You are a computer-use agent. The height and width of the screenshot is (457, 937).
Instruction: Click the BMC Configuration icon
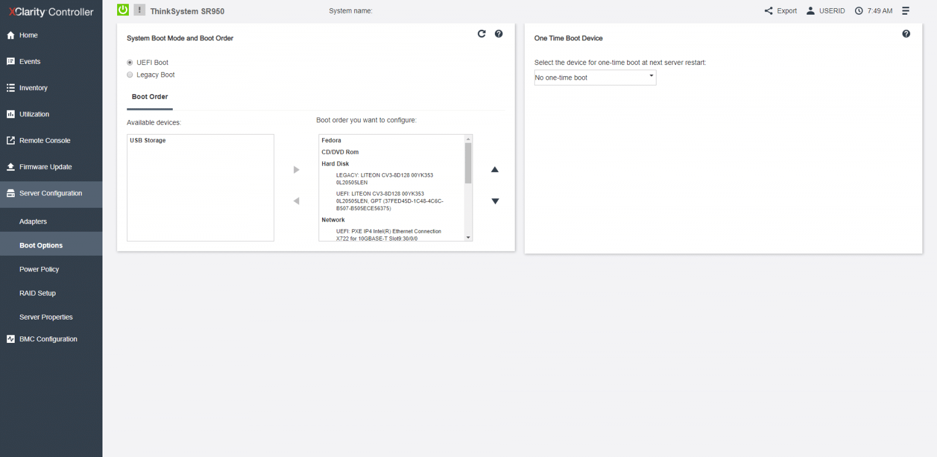11,339
